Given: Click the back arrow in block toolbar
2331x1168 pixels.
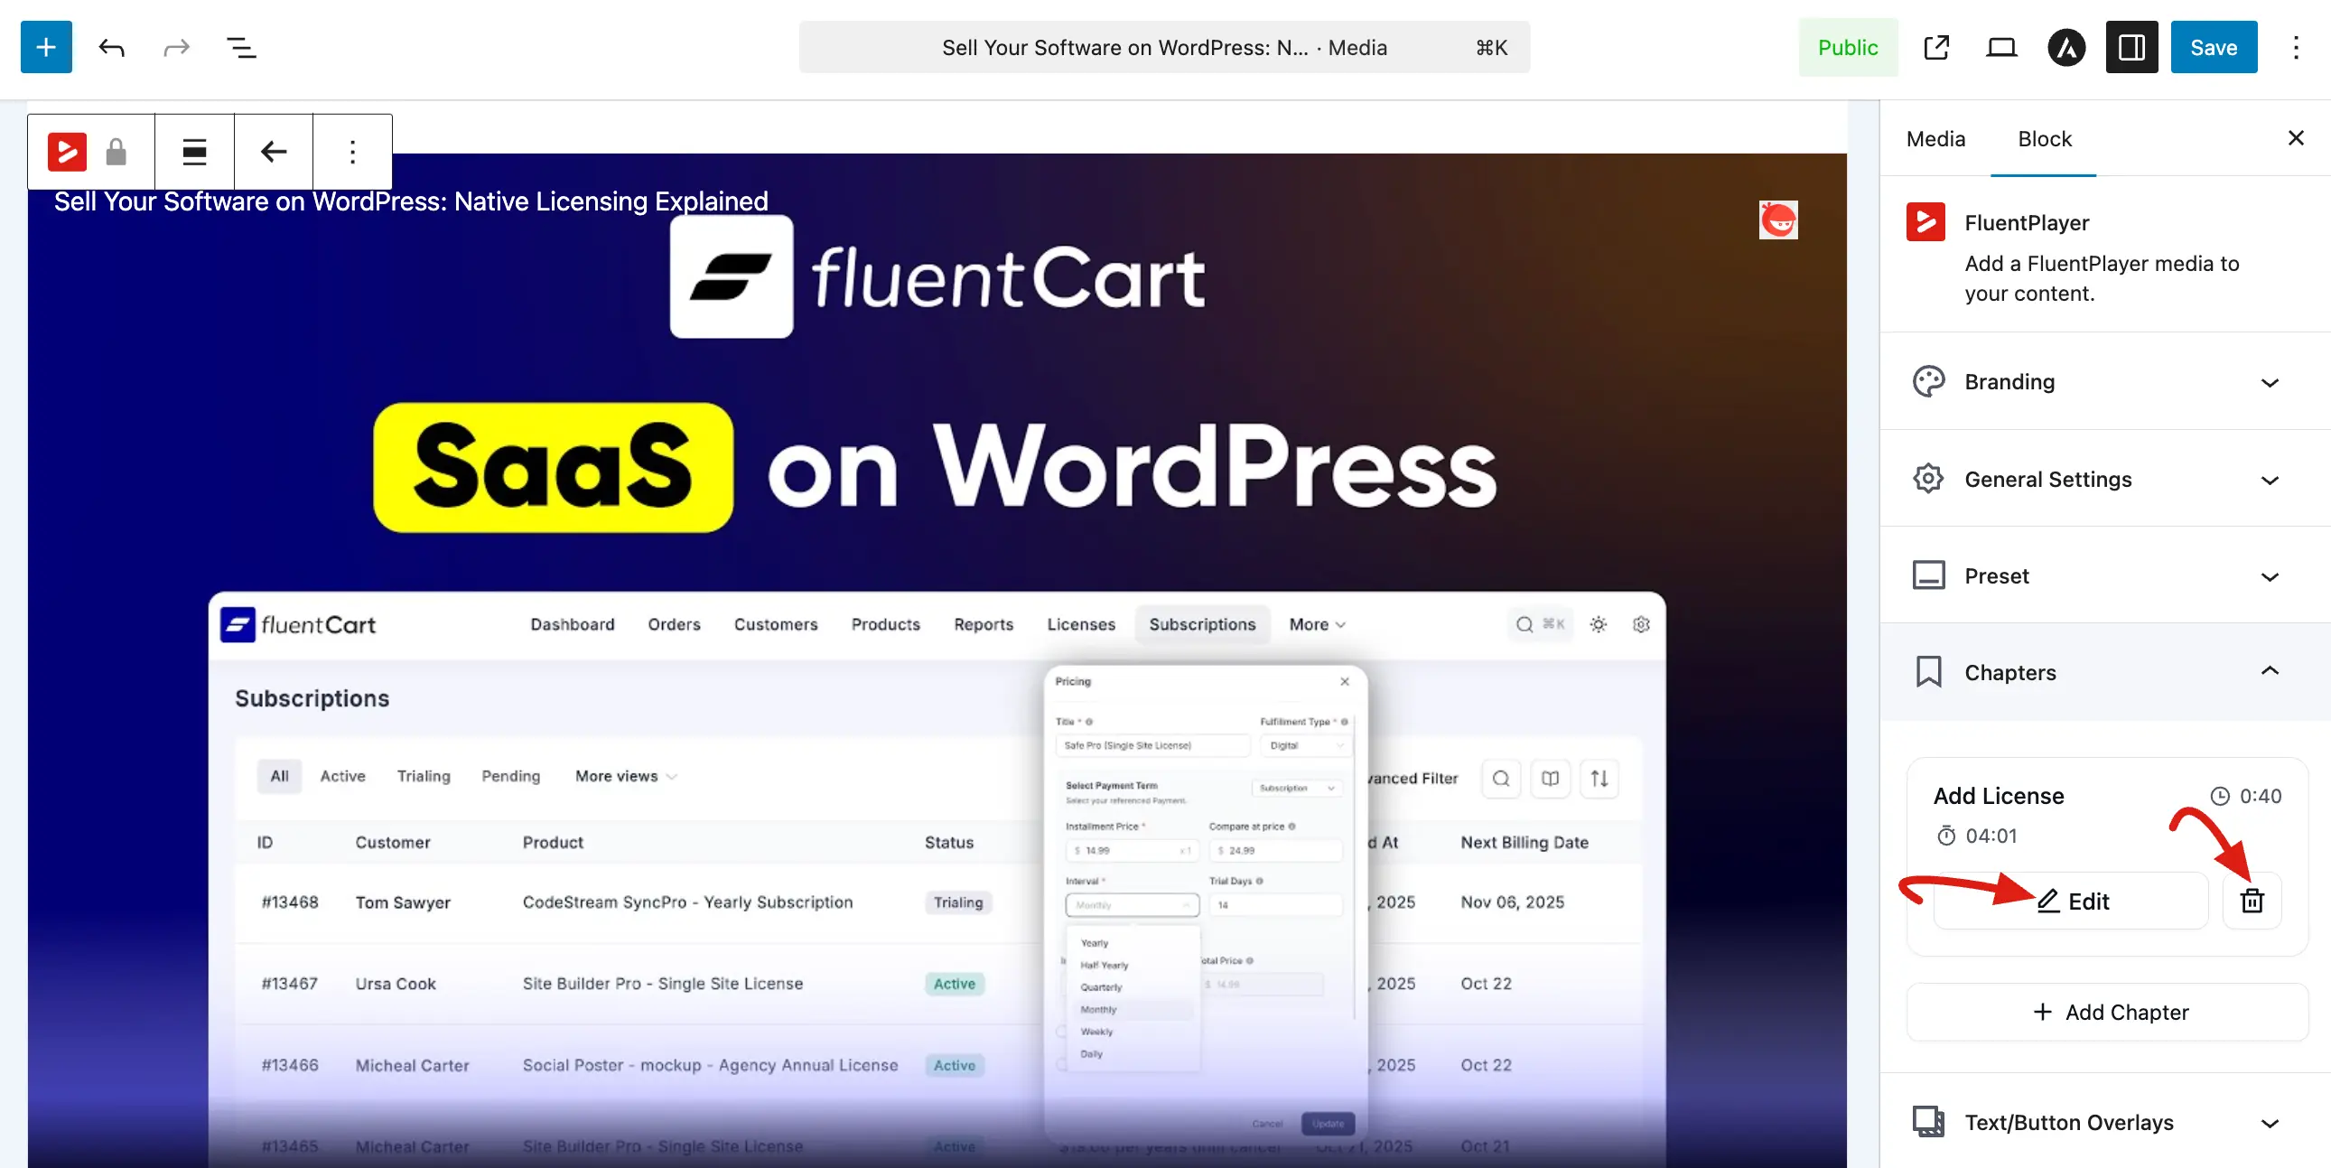Looking at the screenshot, I should (274, 151).
